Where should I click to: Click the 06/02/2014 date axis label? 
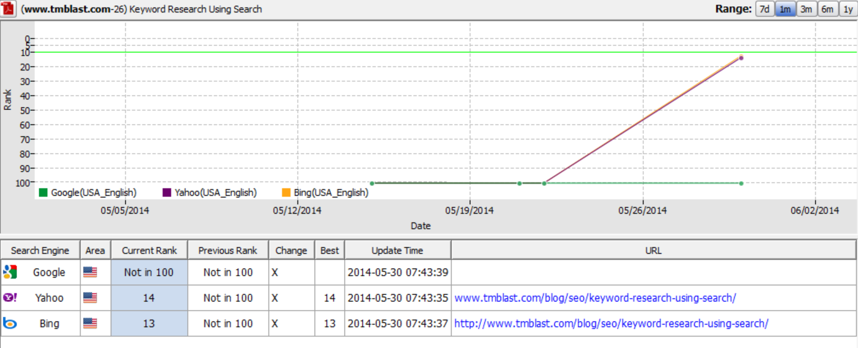point(815,210)
